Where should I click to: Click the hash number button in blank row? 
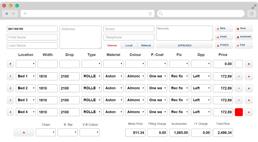(x=10, y=64)
